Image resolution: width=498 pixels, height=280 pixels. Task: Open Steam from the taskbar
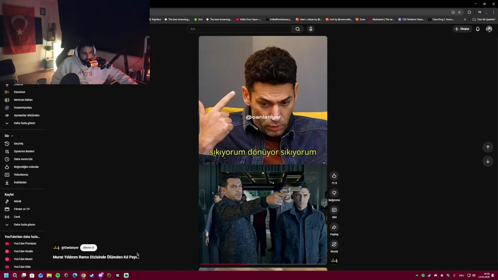point(92,275)
